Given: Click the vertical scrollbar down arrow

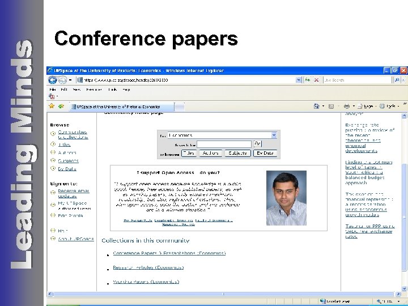Looking at the screenshot, I should click(404, 288).
